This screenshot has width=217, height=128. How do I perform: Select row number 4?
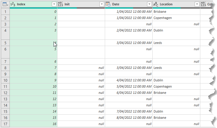point(5,34)
